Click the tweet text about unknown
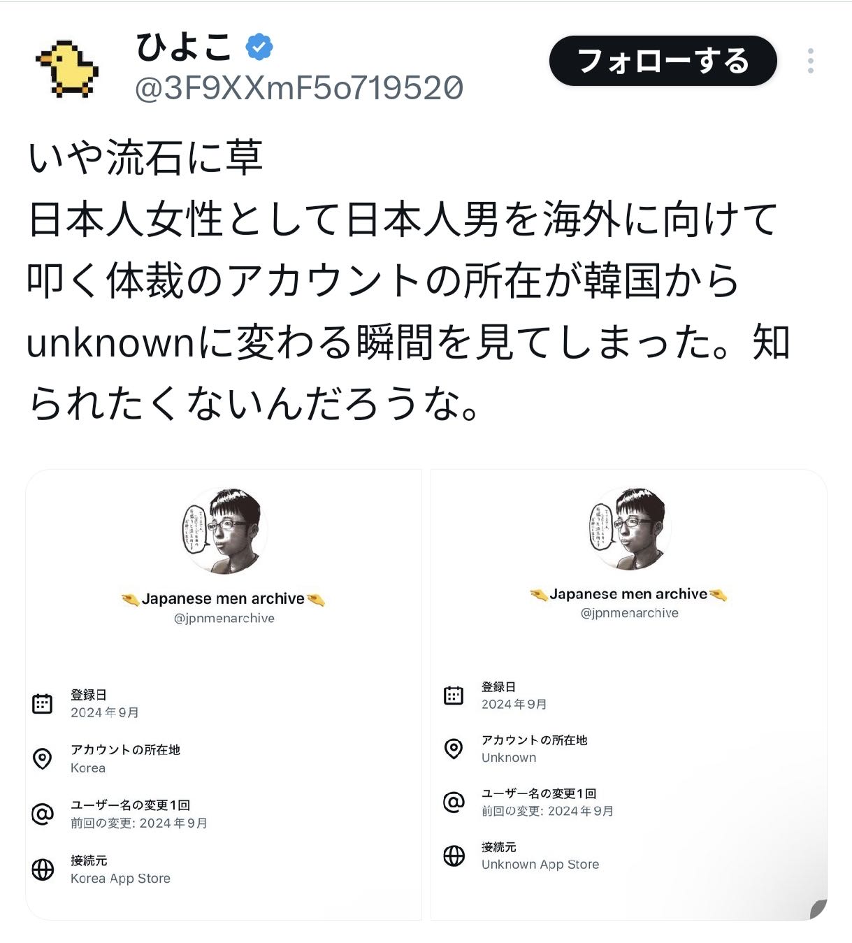The image size is (852, 943). pos(409,280)
